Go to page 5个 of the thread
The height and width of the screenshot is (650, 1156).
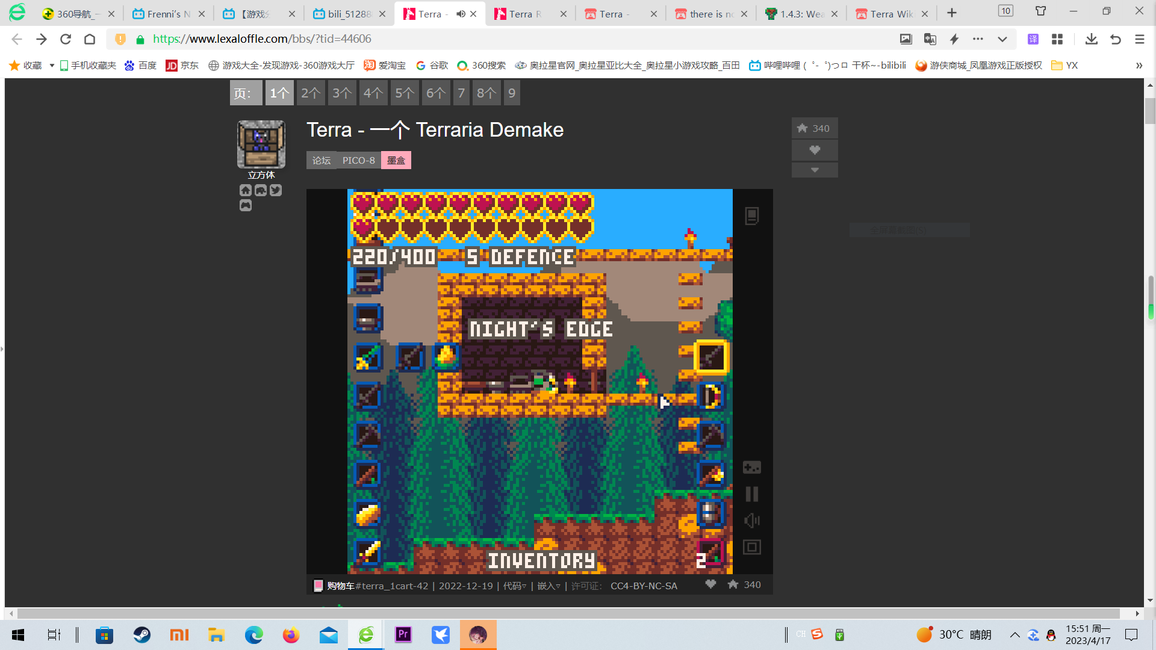click(405, 93)
